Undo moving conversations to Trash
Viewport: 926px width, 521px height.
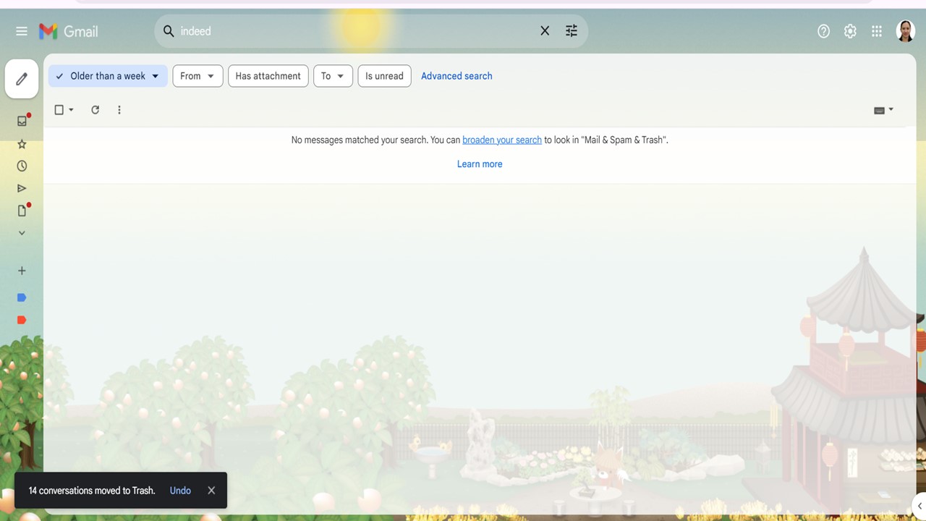click(x=180, y=491)
